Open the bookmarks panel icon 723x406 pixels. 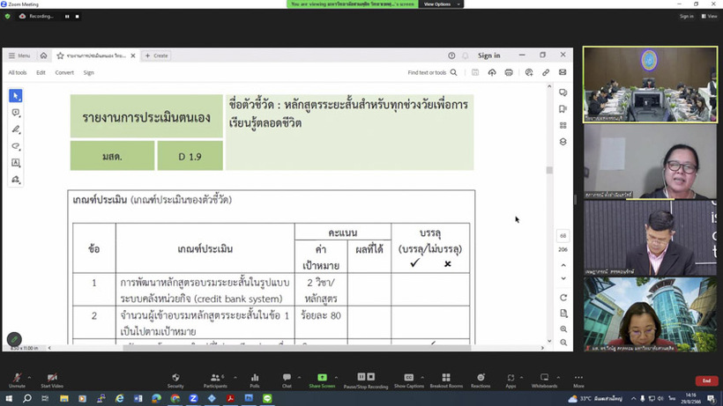tap(563, 109)
